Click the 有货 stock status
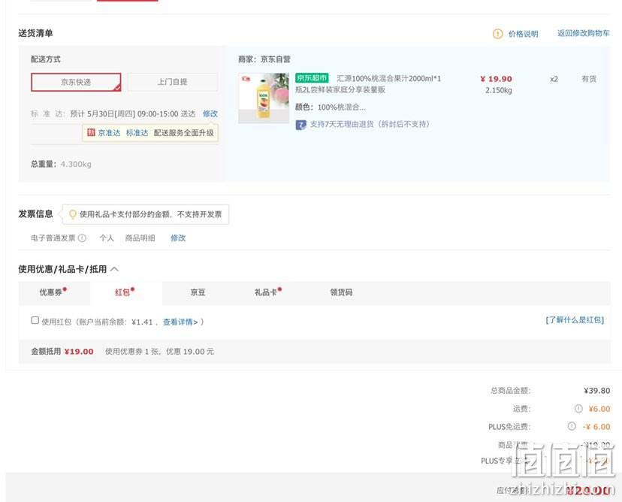This screenshot has height=502, width=622. pos(589,79)
